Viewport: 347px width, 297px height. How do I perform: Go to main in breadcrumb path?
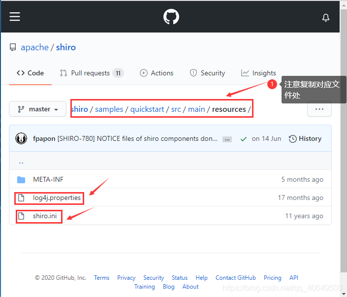pyautogui.click(x=196, y=109)
